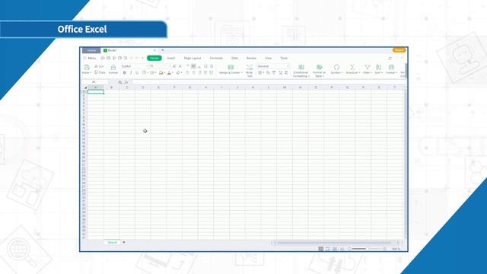
Task: Click the select-all corner triangle
Action: 85,88
